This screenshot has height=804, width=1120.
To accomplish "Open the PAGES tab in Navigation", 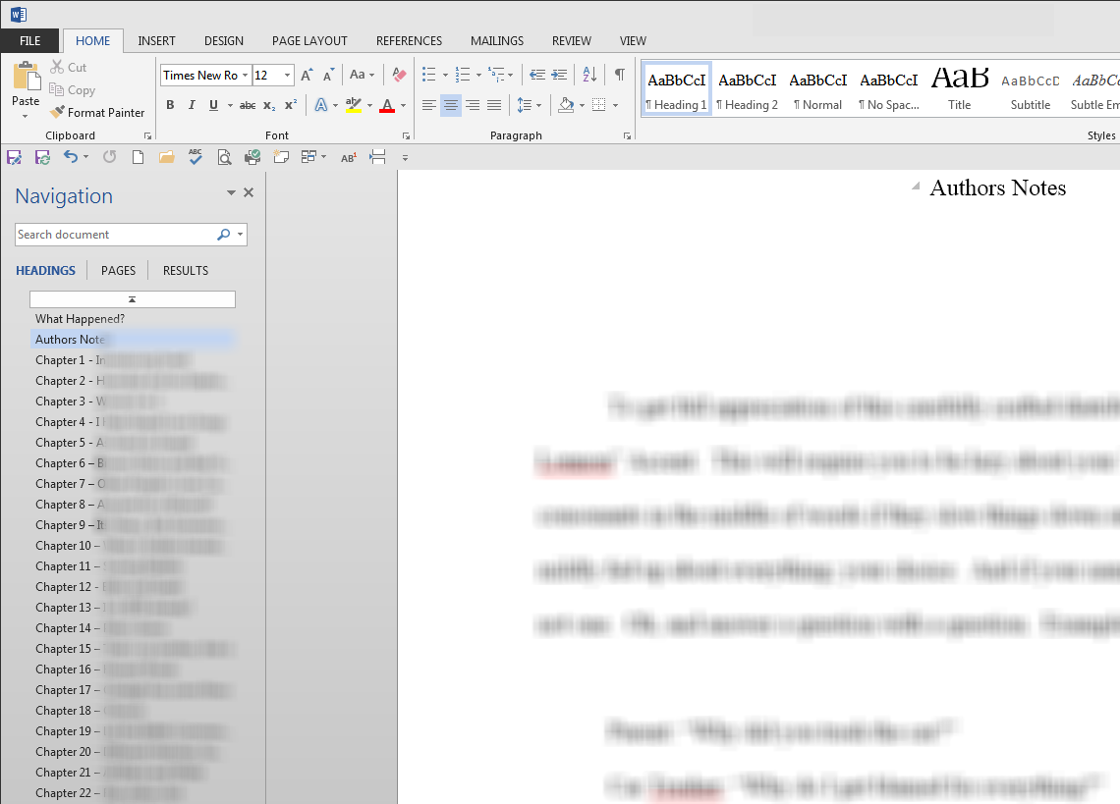I will pyautogui.click(x=118, y=271).
